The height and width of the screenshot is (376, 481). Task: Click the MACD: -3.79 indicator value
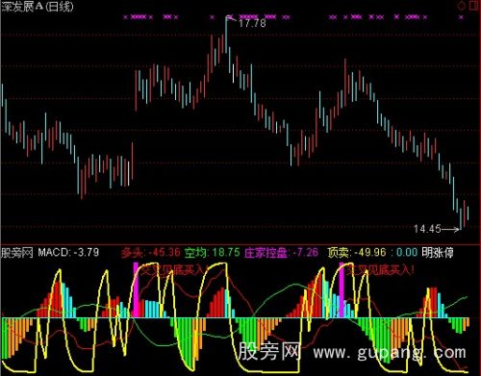click(x=68, y=253)
